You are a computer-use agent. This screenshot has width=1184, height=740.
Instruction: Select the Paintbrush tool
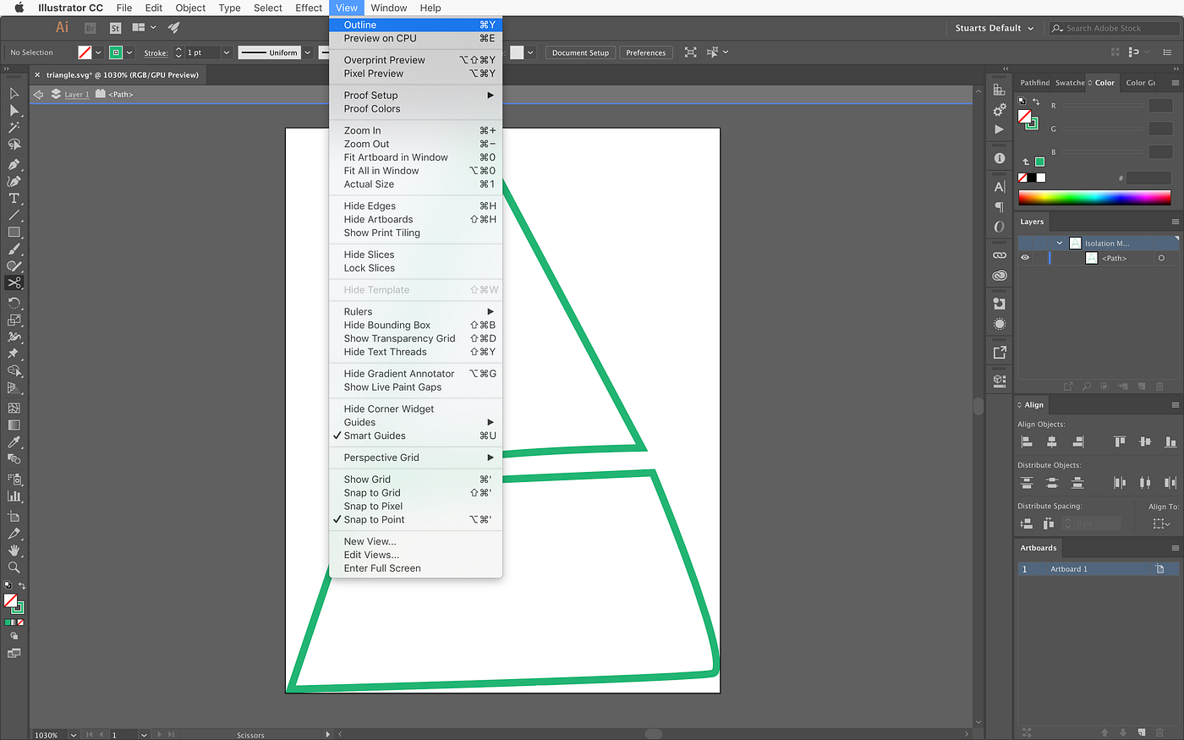pos(14,249)
